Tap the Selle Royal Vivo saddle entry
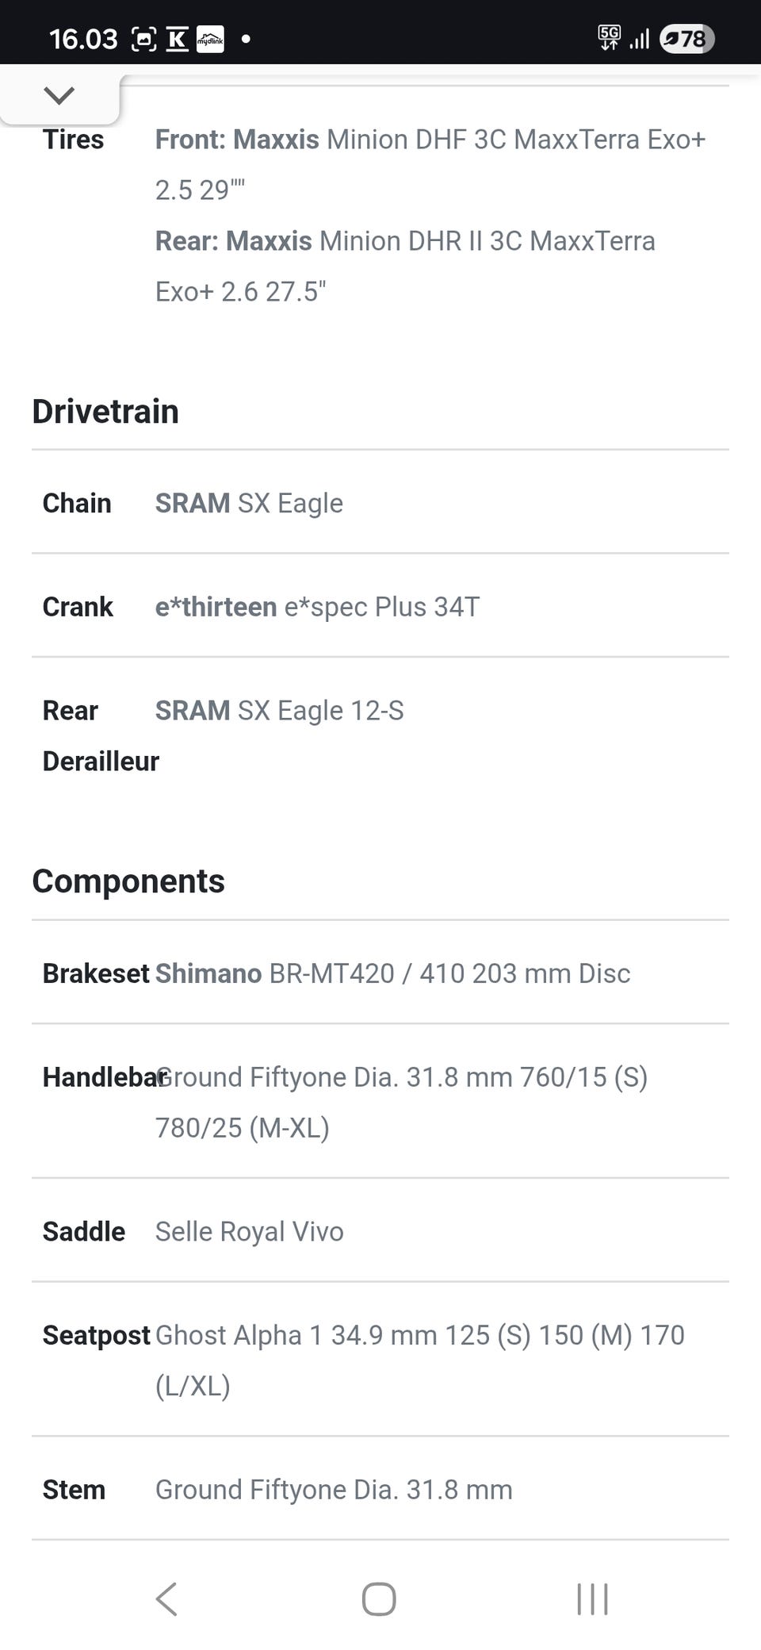Viewport: 761px width, 1650px height. (249, 1232)
